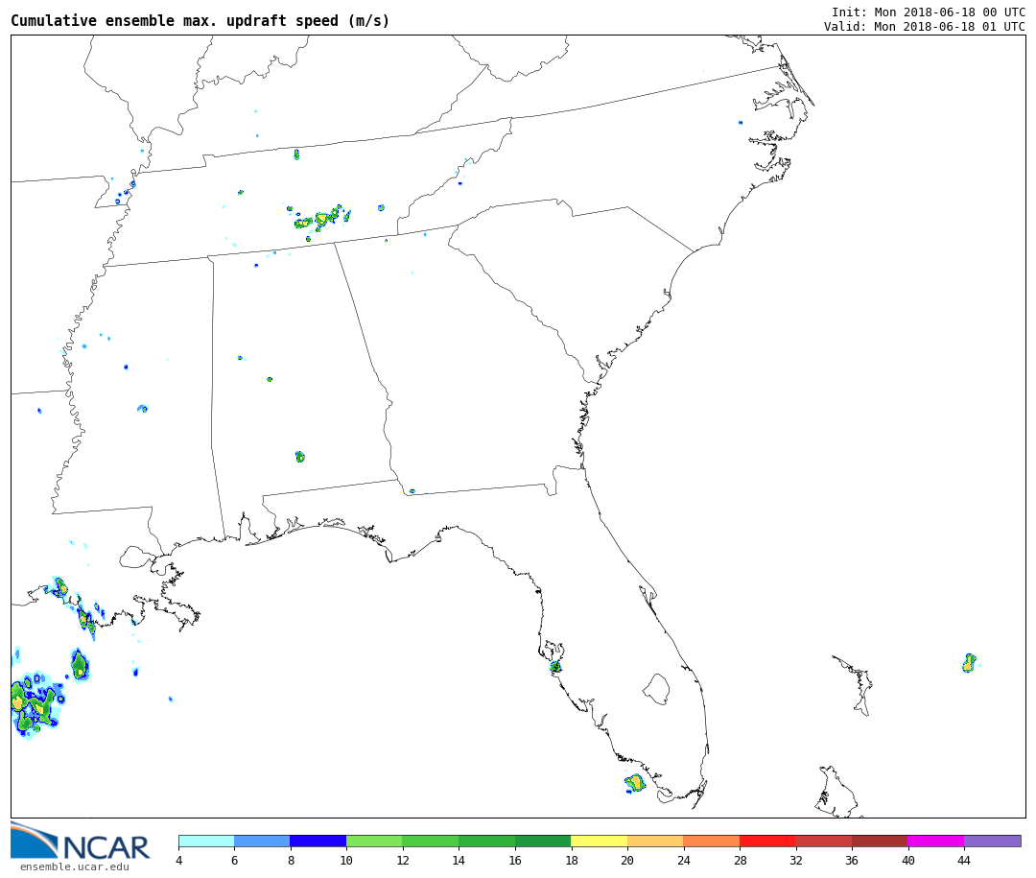Image resolution: width=1036 pixels, height=878 pixels.
Task: Click the colorbar label '44'
Action: [x=964, y=860]
